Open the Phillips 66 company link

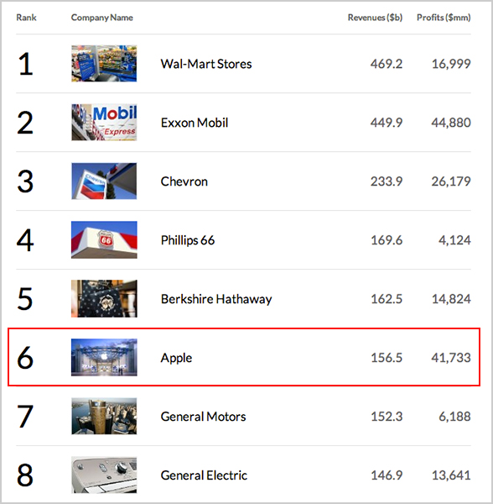(x=188, y=240)
